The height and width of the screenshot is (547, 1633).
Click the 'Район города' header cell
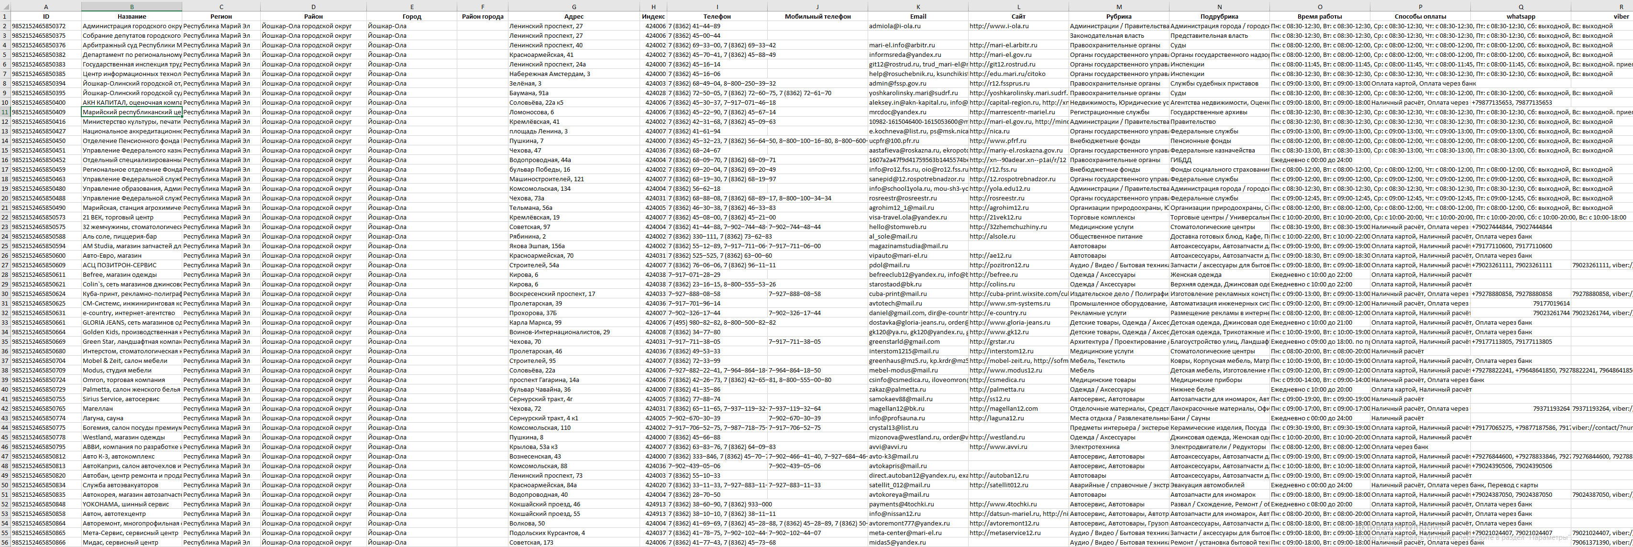click(483, 16)
